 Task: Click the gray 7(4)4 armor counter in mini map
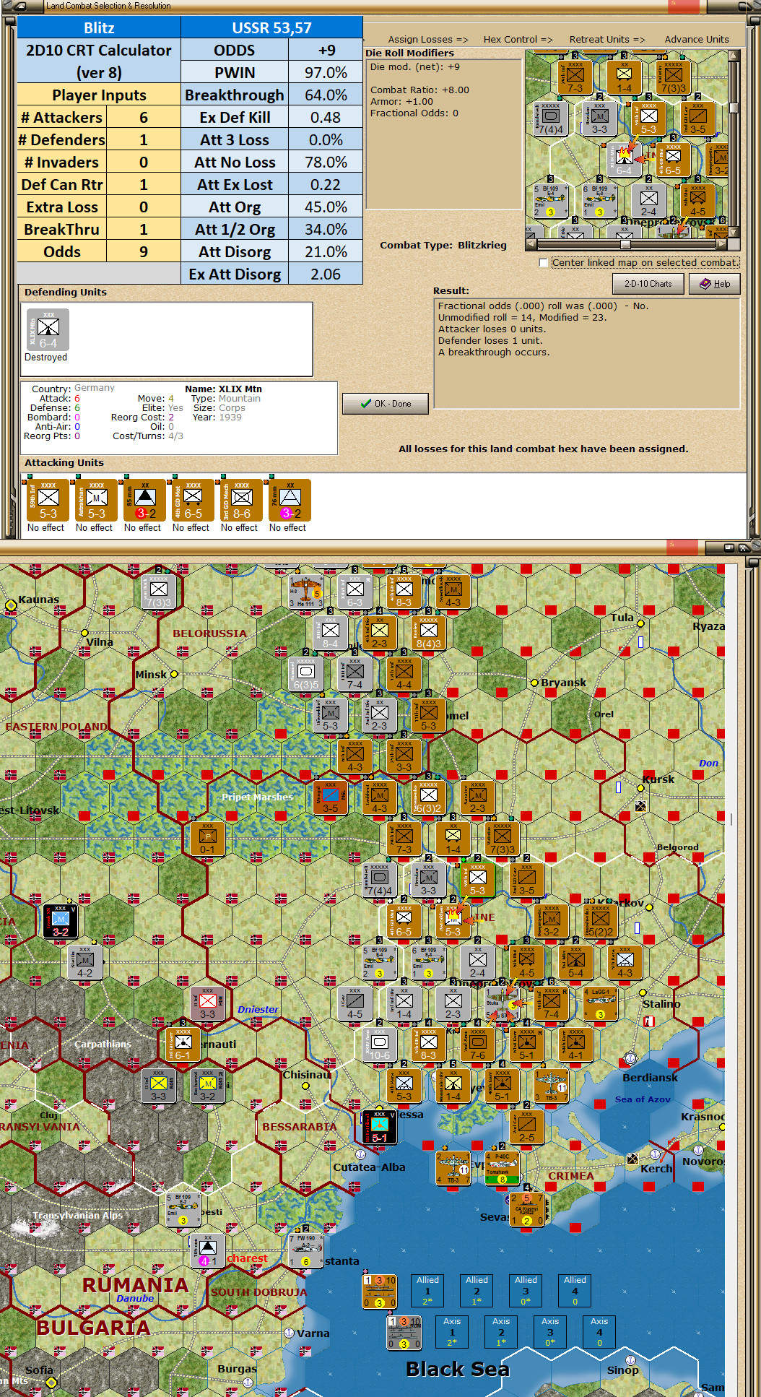click(550, 118)
